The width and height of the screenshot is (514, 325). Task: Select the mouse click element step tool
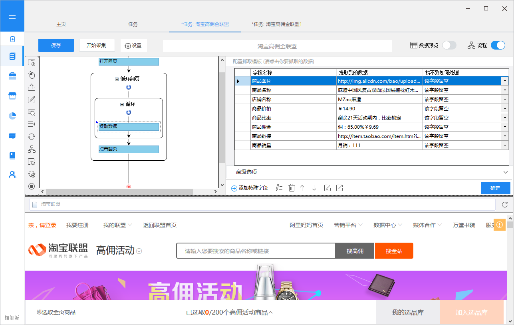pyautogui.click(x=32, y=75)
